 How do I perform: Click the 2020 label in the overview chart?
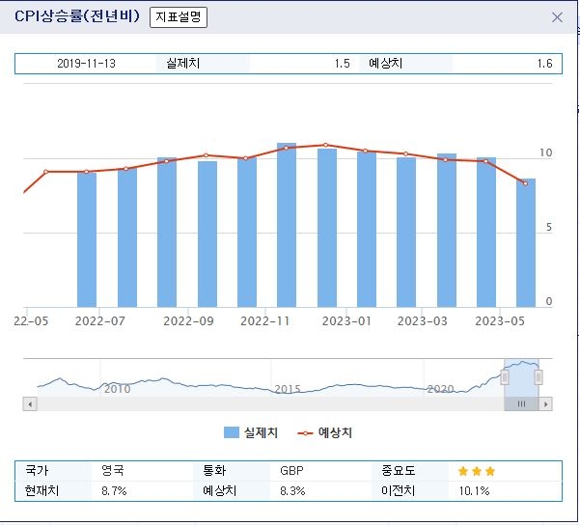click(x=440, y=389)
